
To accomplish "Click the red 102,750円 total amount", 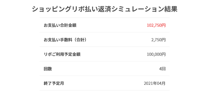I will tap(156, 25).
